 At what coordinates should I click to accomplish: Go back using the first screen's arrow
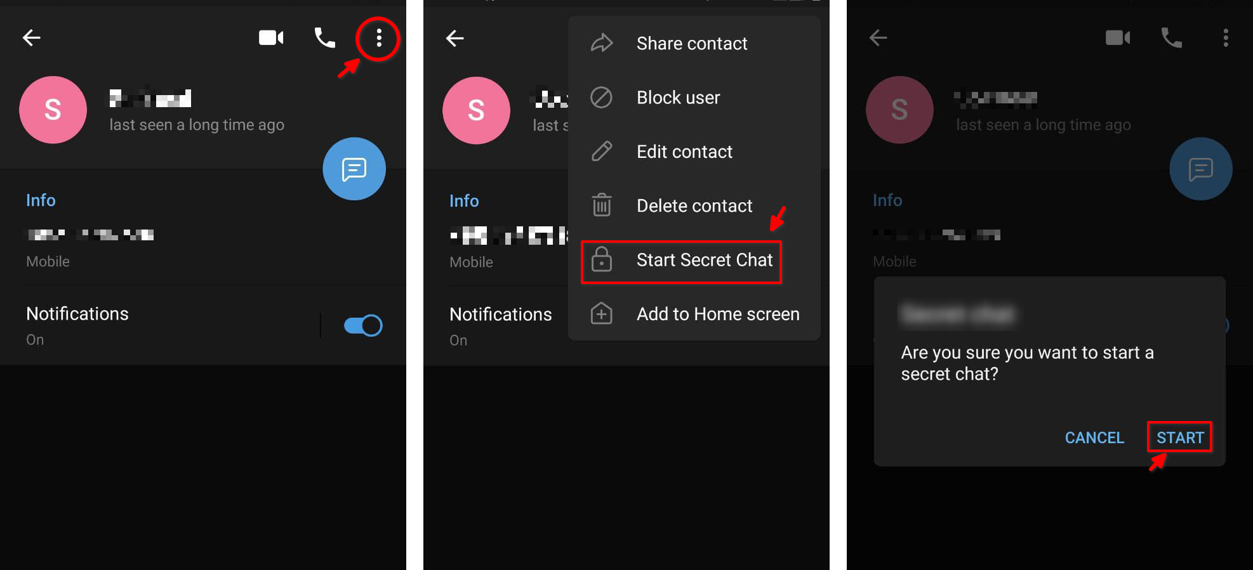[32, 38]
